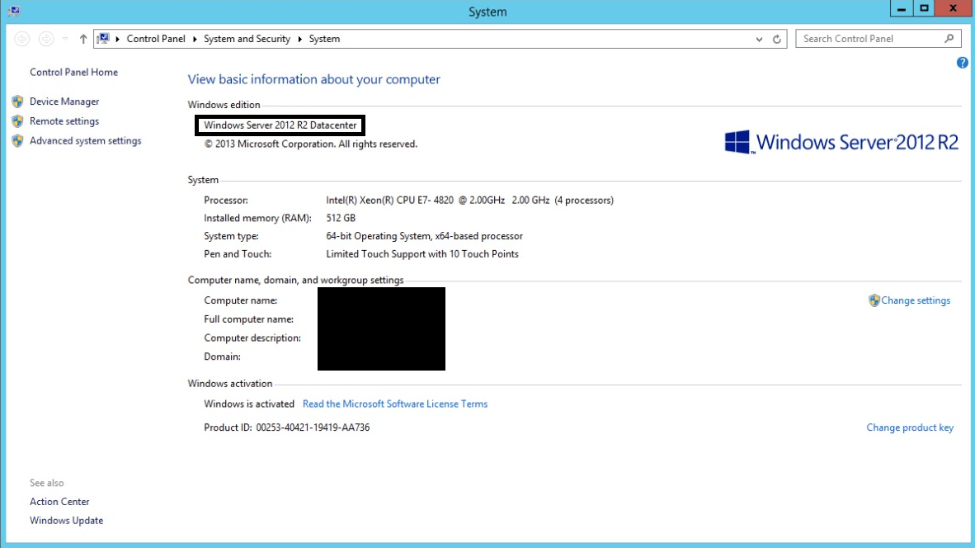Viewport: 975px width, 548px height.
Task: Click the search magnifier icon
Action: pos(949,39)
